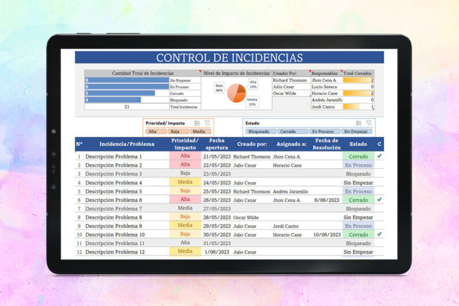The image size is (459, 306).
Task: Toggle multi-select icon on Estado slicer
Action: (x=359, y=123)
